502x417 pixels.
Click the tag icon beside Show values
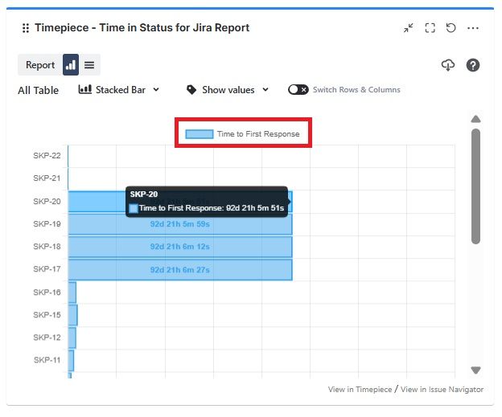pos(191,90)
